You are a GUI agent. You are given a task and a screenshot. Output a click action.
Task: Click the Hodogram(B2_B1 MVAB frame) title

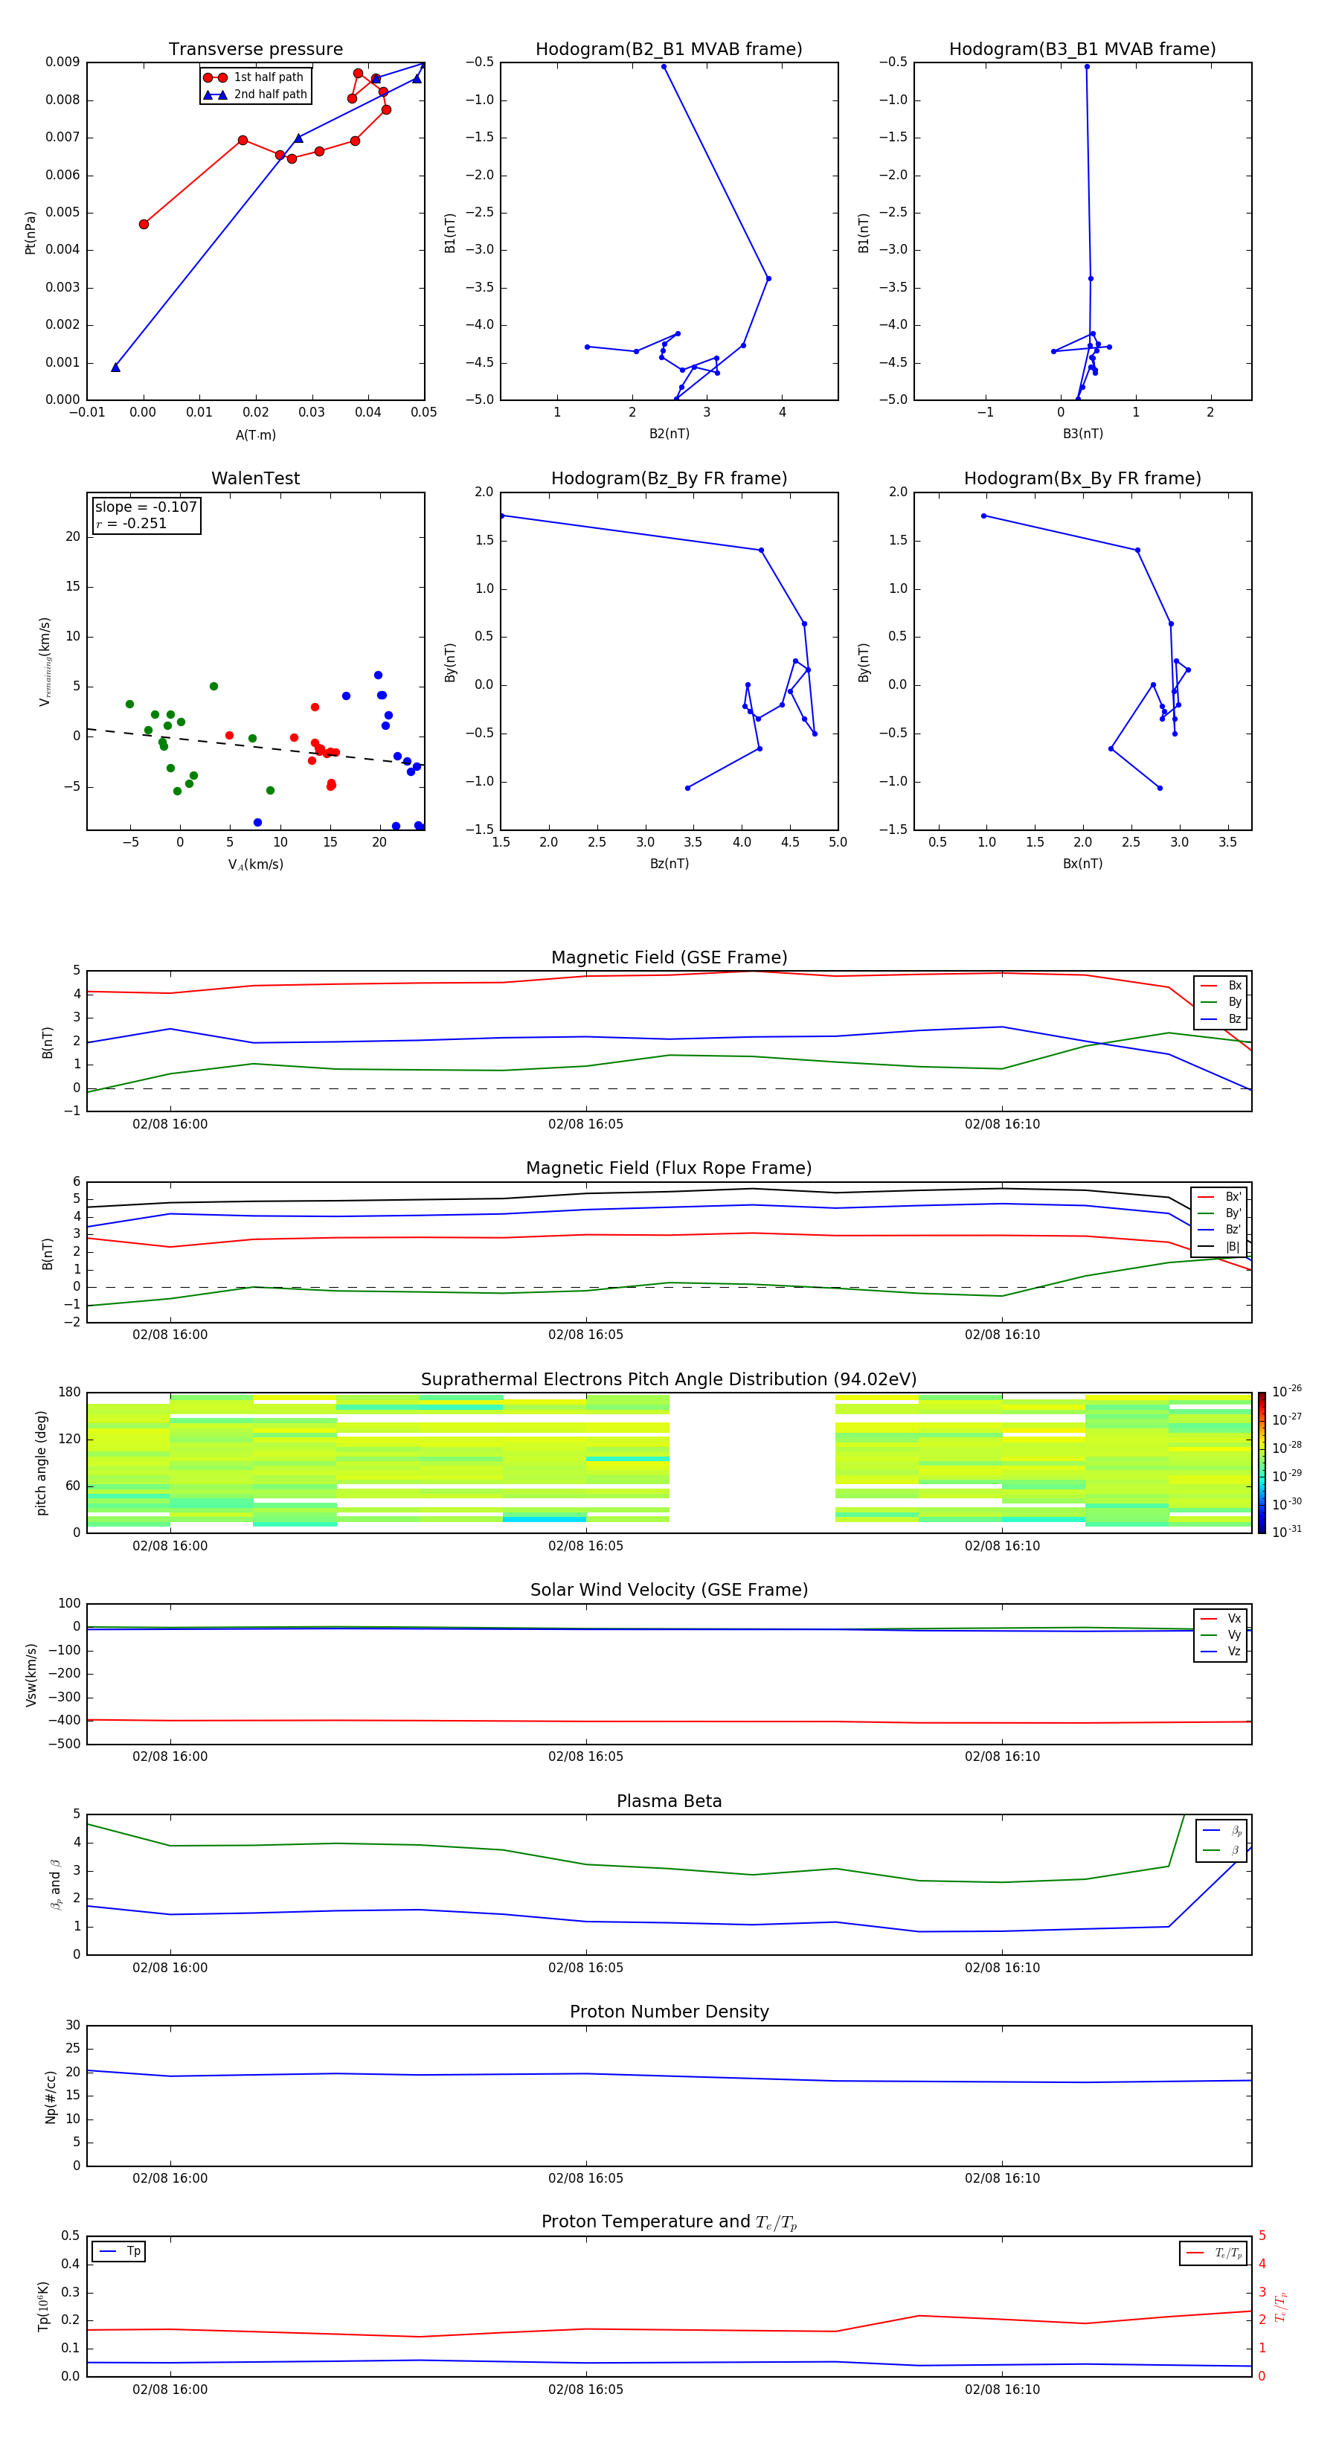point(669,50)
